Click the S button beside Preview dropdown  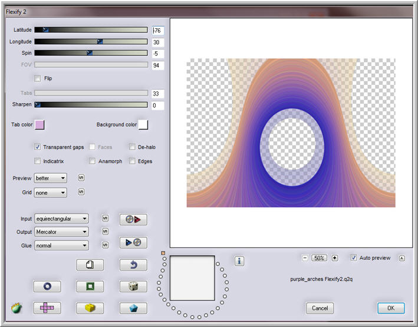[x=81, y=178]
